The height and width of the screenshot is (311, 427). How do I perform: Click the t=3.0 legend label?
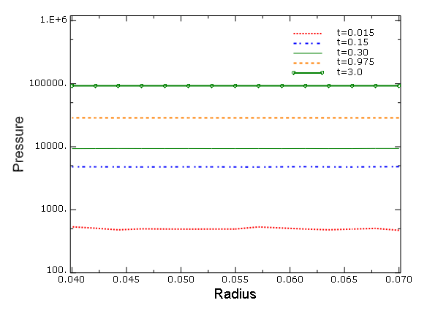point(349,72)
